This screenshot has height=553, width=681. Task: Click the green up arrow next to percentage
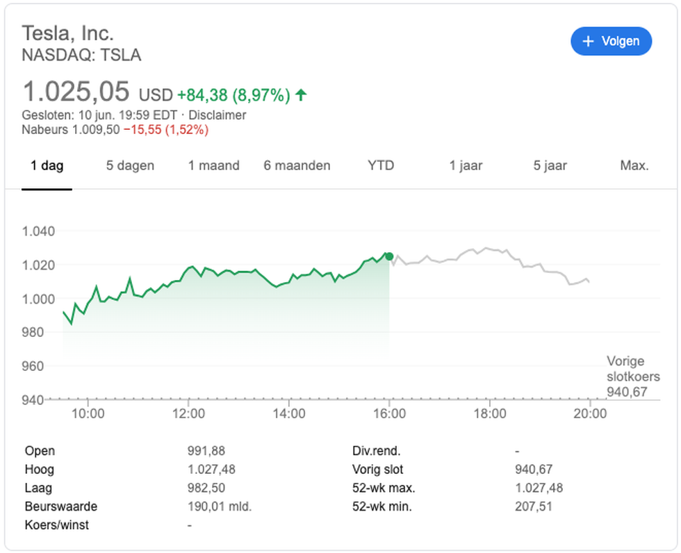(x=301, y=94)
